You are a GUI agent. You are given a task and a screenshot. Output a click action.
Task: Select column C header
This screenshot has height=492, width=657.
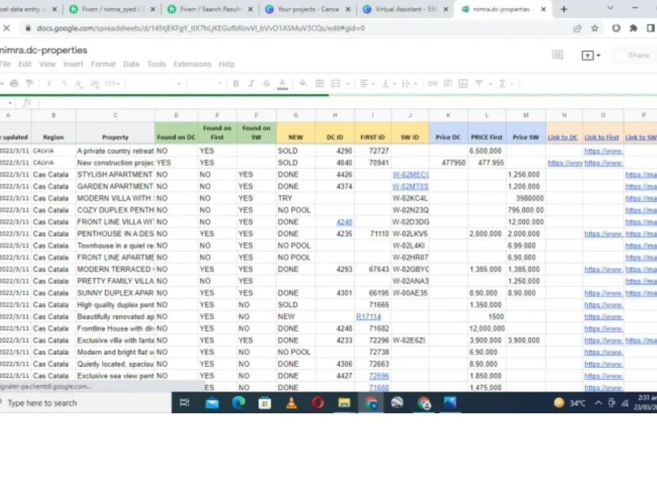pos(115,115)
